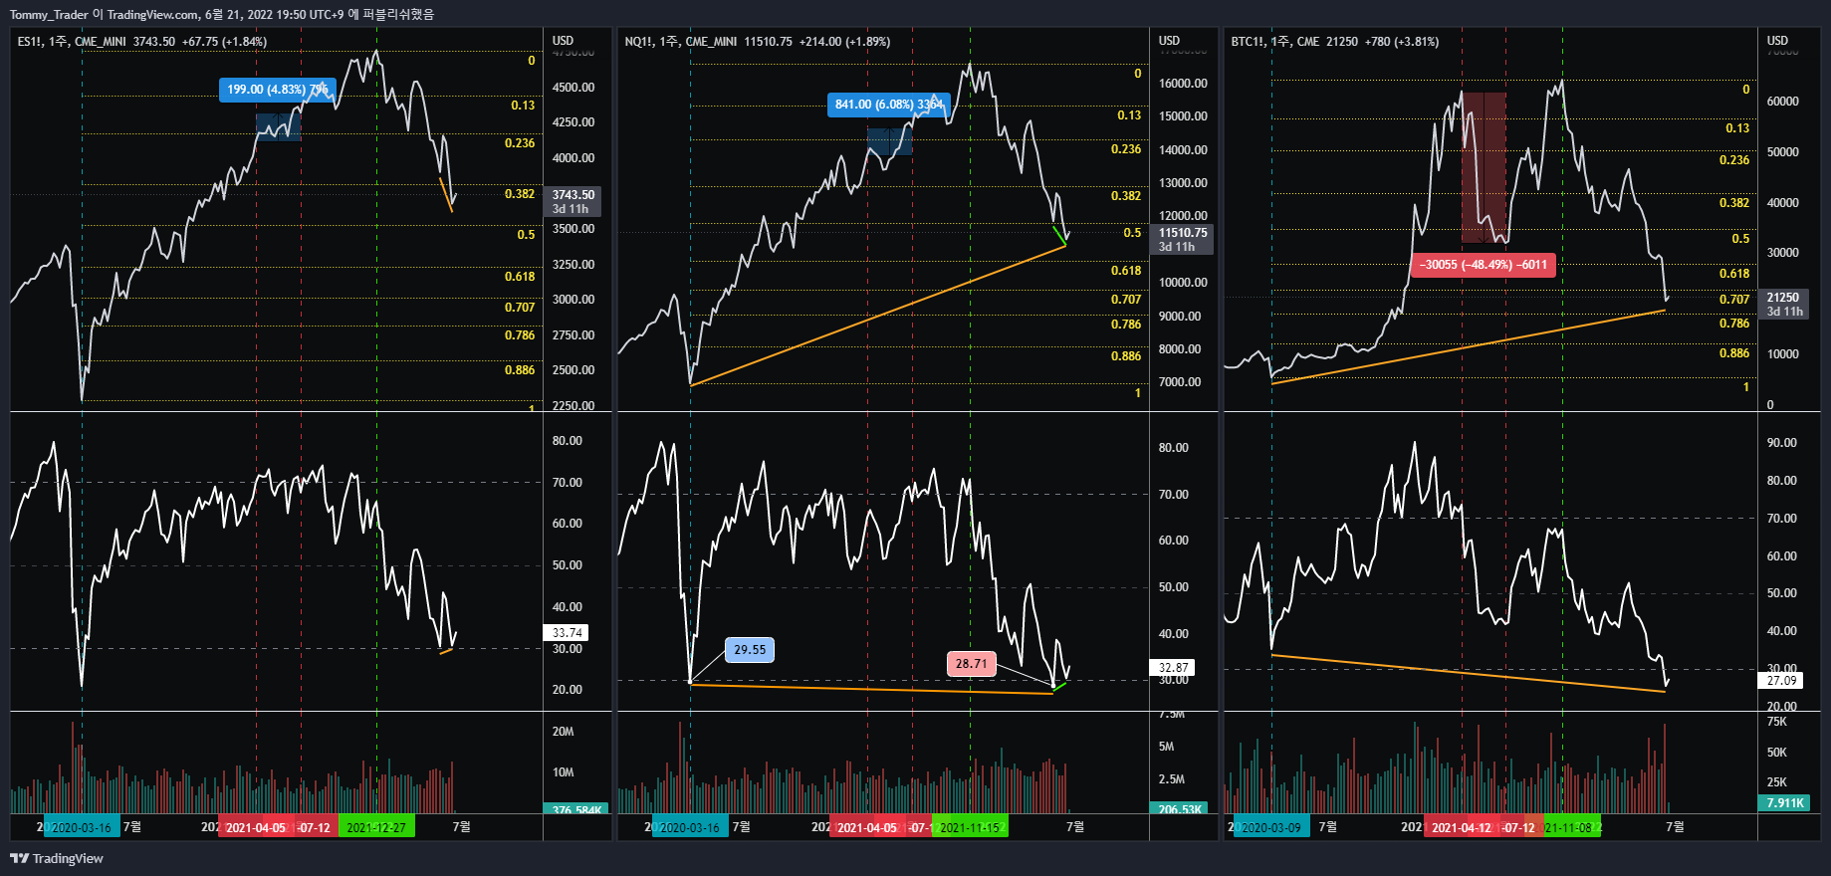Click the 0.382 Fibonacci label on BTC1! chart
The width and height of the screenshot is (1831, 876).
(1734, 203)
